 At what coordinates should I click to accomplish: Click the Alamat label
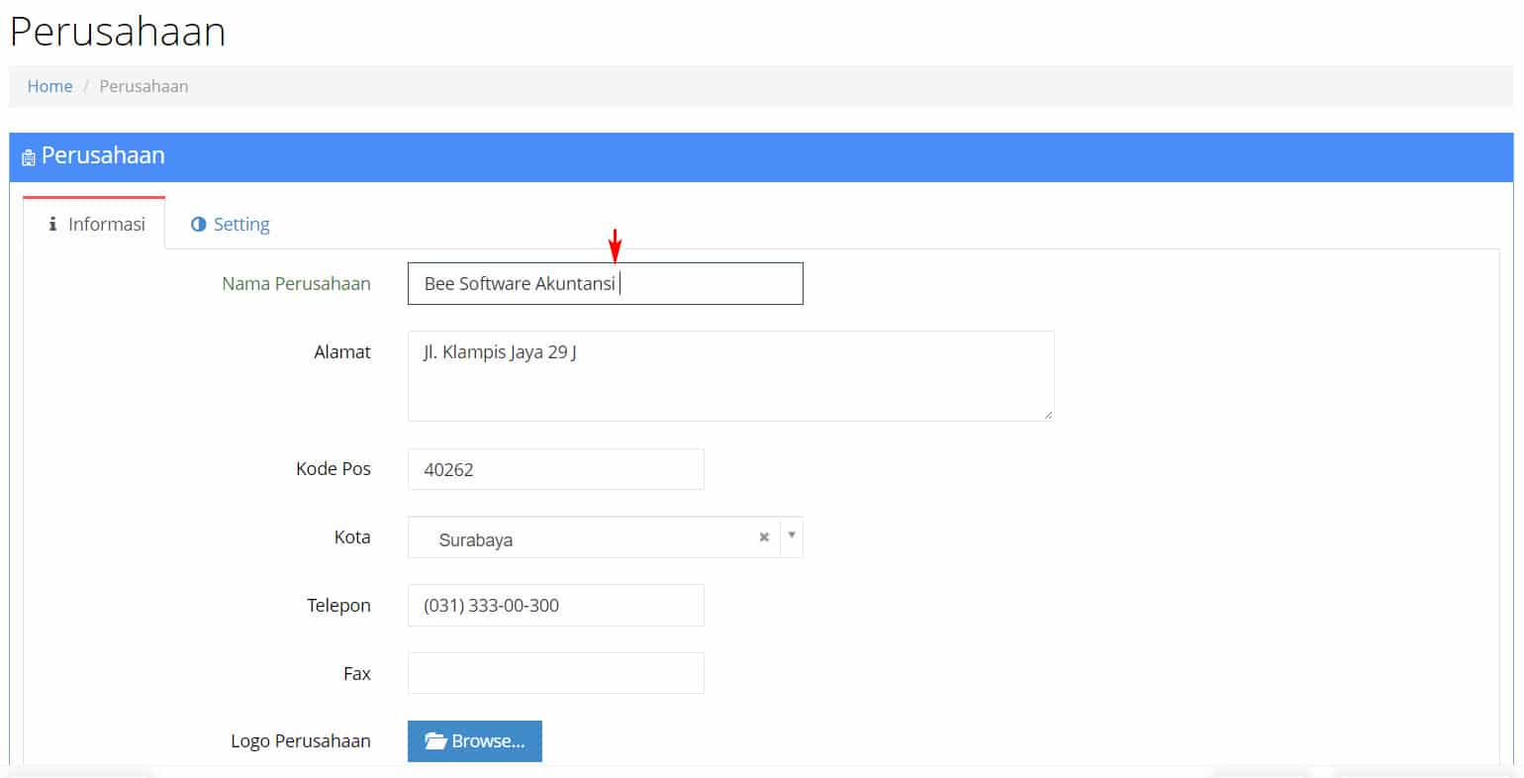click(342, 351)
